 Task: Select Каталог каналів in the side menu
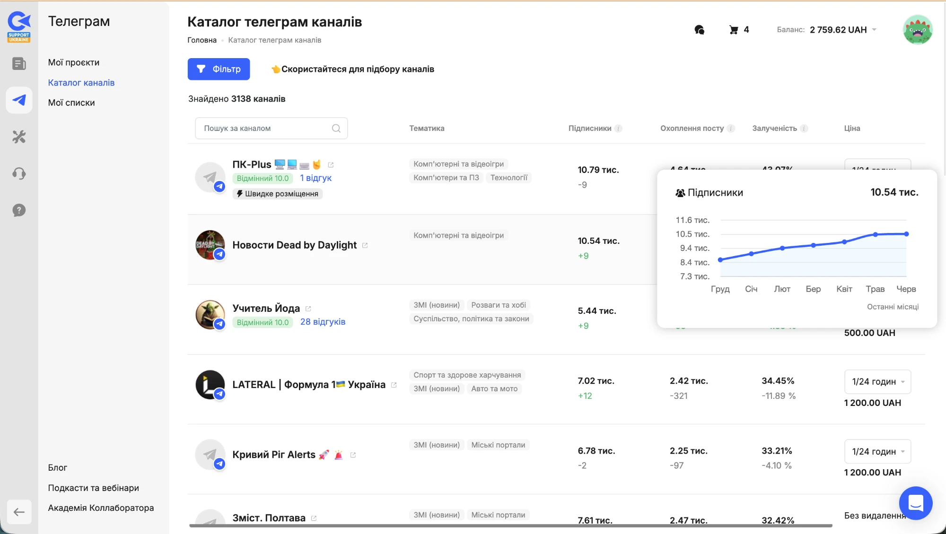click(81, 83)
